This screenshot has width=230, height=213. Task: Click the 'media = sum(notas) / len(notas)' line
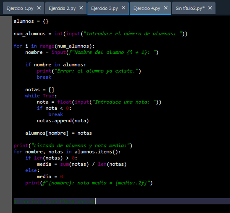coord(81,164)
